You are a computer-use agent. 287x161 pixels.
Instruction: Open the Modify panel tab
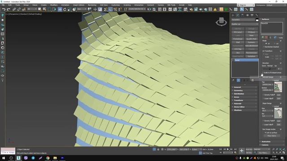(x=238, y=15)
